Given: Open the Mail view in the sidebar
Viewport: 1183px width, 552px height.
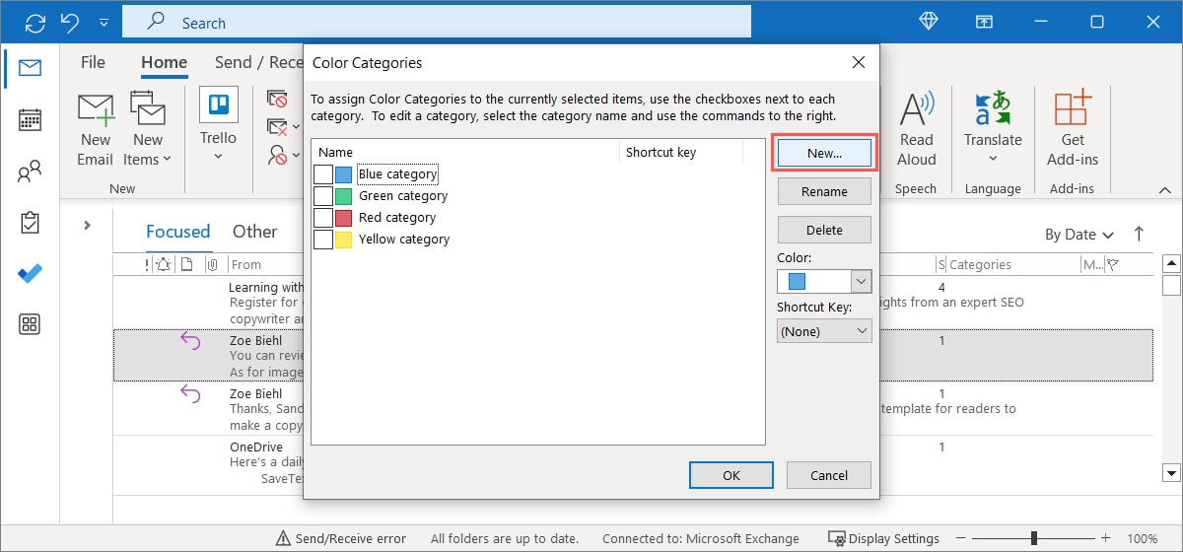Looking at the screenshot, I should click(30, 68).
